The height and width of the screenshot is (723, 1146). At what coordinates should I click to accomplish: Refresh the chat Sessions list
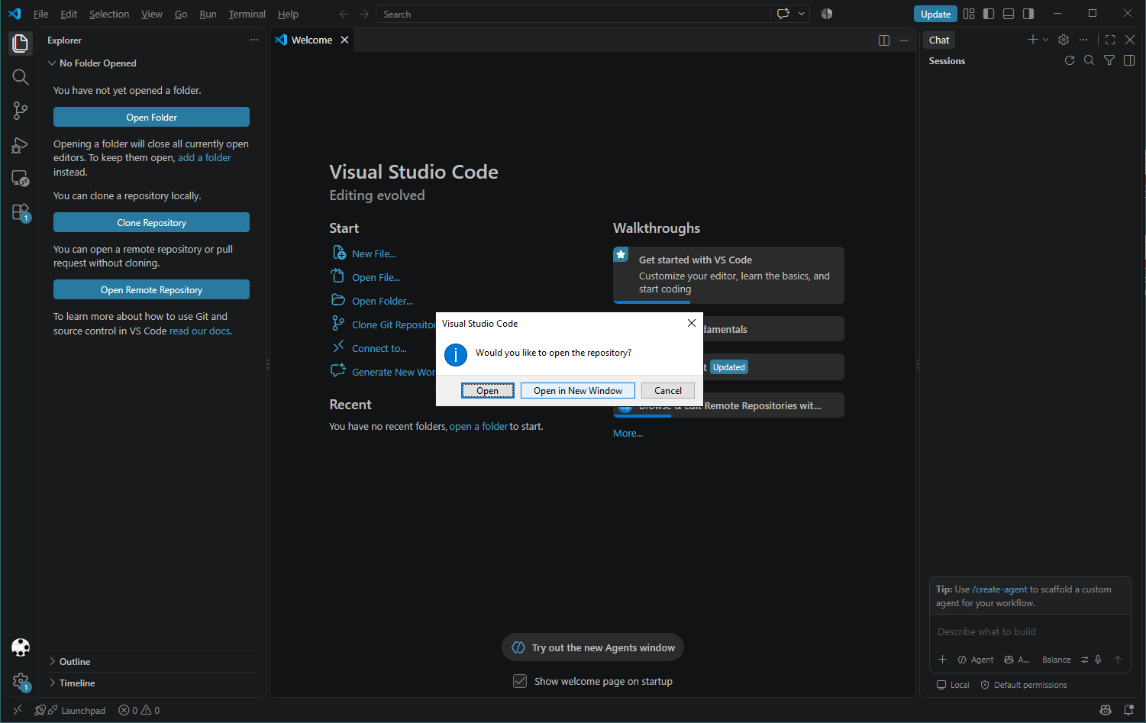tap(1070, 60)
